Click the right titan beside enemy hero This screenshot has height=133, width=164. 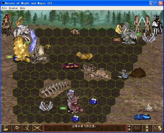148,24
